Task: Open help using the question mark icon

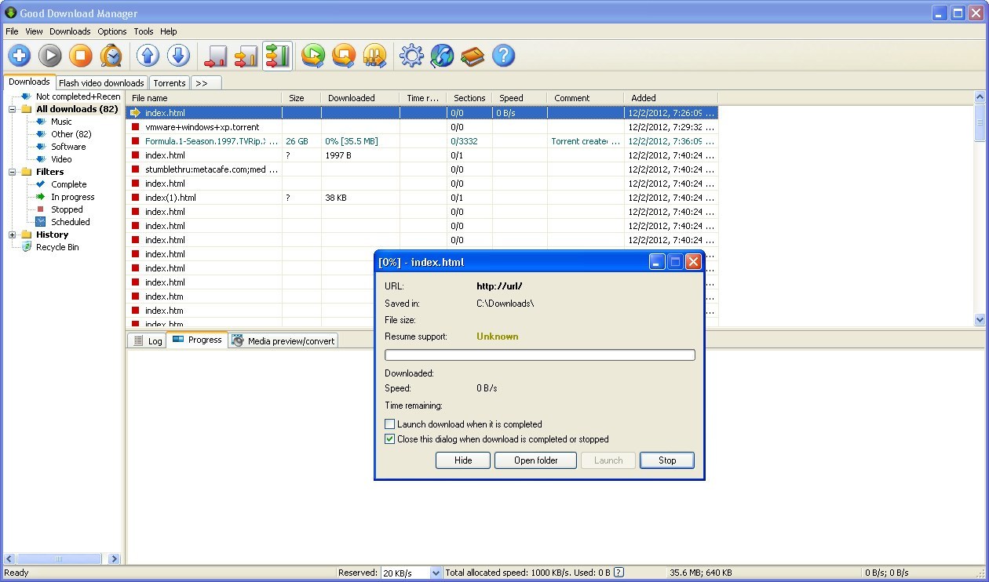Action: coord(503,56)
